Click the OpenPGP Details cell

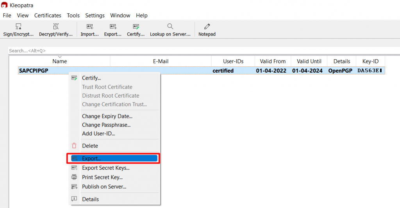[340, 71]
